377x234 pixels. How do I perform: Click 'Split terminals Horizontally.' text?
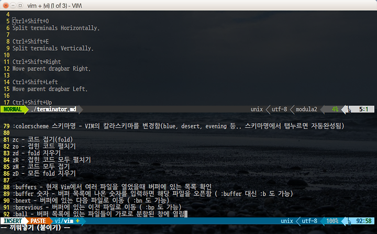[56, 28]
